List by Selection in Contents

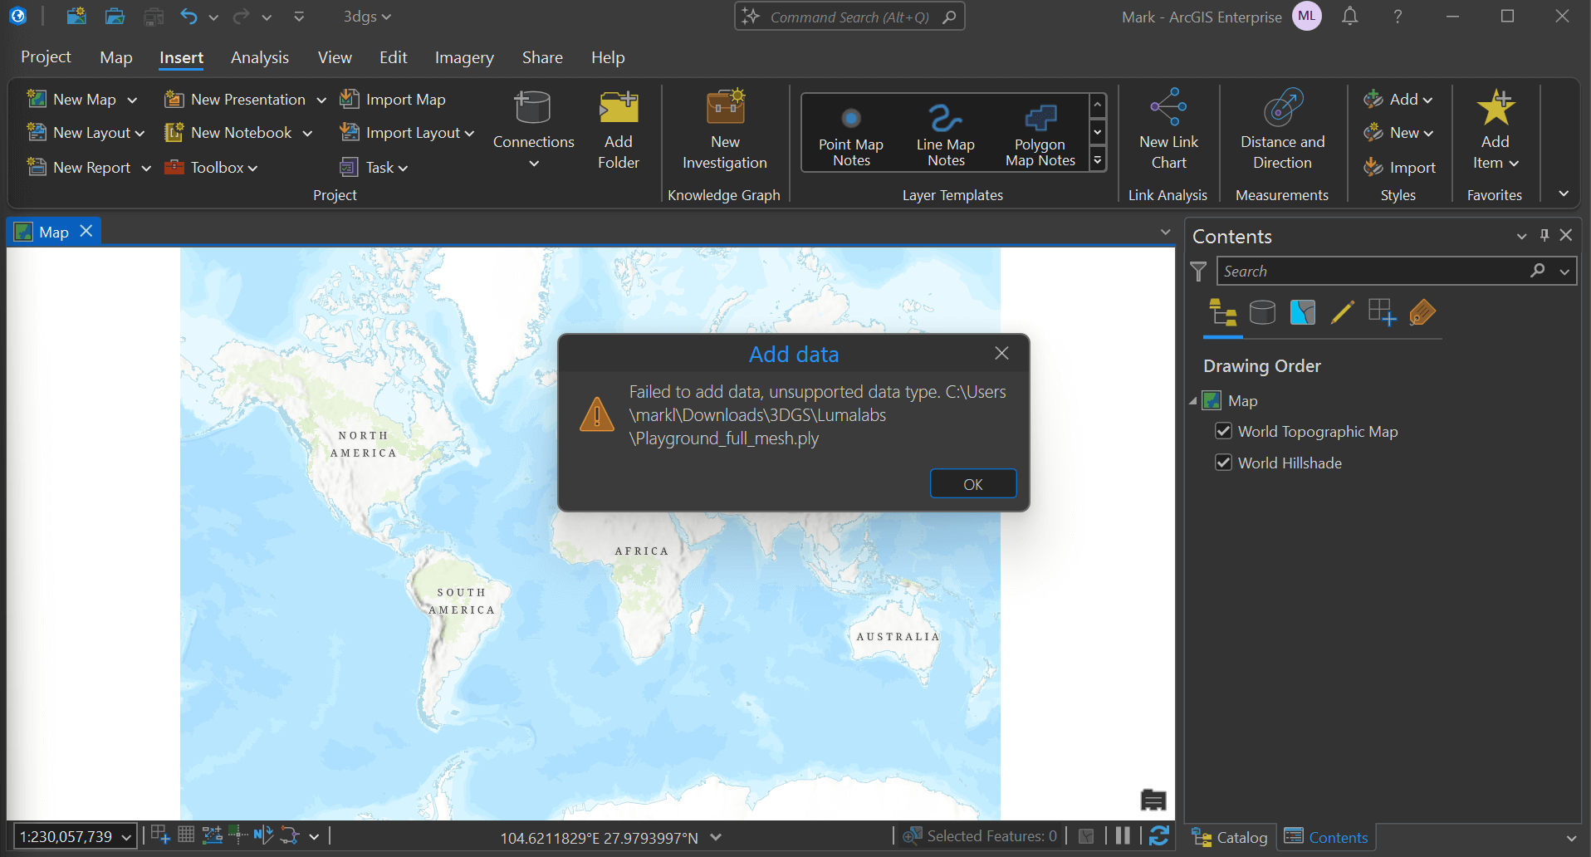pos(1303,313)
